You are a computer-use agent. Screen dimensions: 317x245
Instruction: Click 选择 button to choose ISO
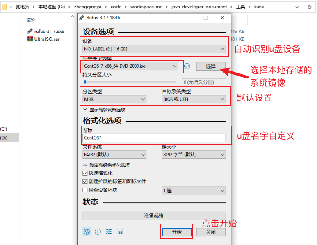click(211, 66)
